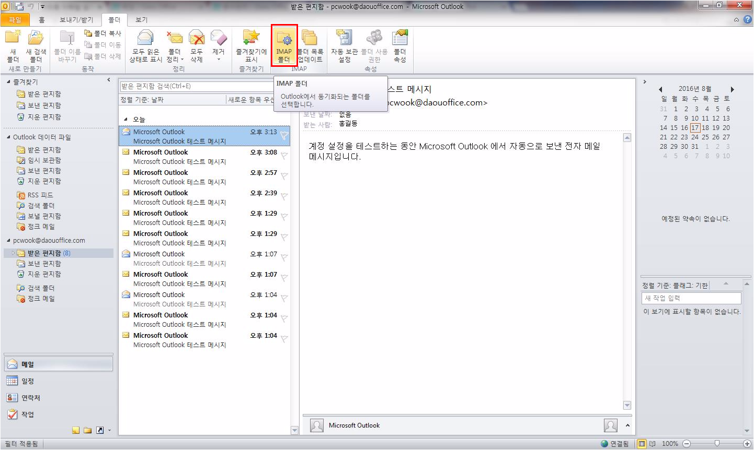The width and height of the screenshot is (754, 450).
Task: Move the zoom slider handle
Action: click(x=717, y=444)
